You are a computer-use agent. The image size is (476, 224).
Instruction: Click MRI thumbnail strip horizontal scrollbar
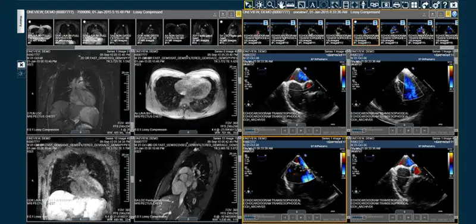coord(103,48)
